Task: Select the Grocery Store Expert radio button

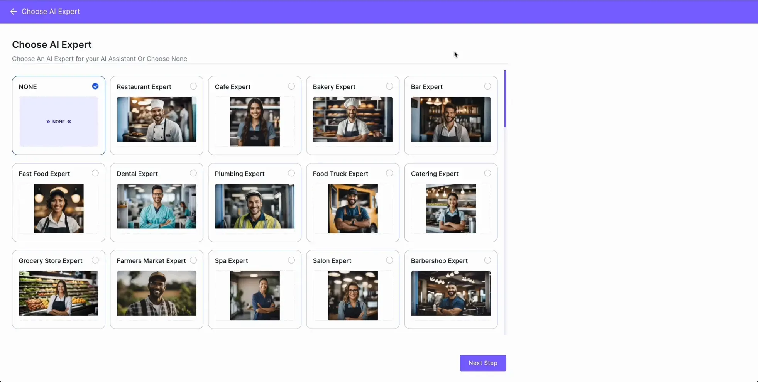Action: pyautogui.click(x=95, y=260)
